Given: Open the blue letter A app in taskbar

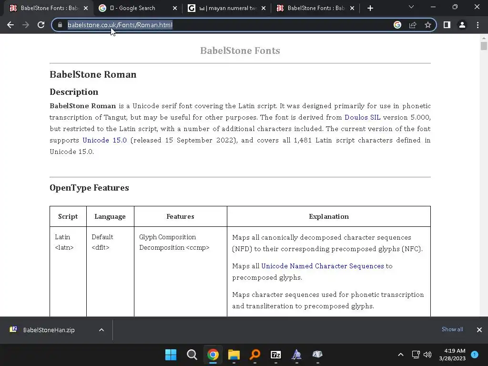Looking at the screenshot, I should [x=296, y=355].
